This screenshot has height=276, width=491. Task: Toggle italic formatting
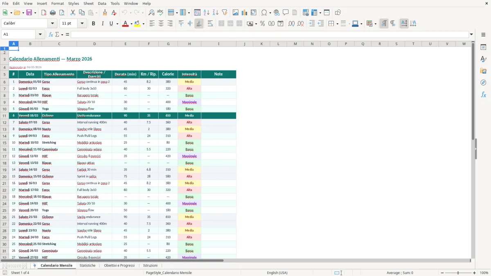point(102,24)
